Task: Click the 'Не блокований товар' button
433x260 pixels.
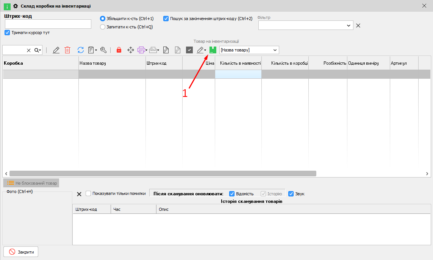Action: pyautogui.click(x=31, y=183)
